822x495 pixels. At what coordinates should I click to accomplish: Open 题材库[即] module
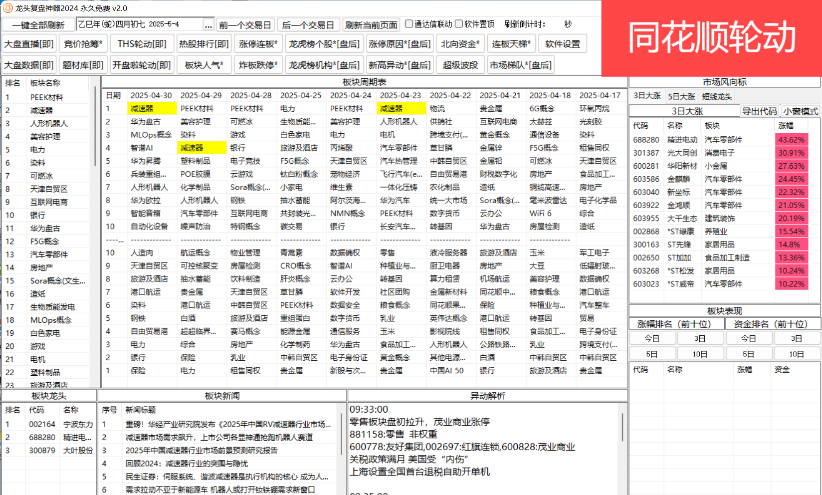pyautogui.click(x=83, y=65)
